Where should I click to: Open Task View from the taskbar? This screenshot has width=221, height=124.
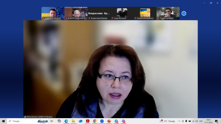click(52, 121)
